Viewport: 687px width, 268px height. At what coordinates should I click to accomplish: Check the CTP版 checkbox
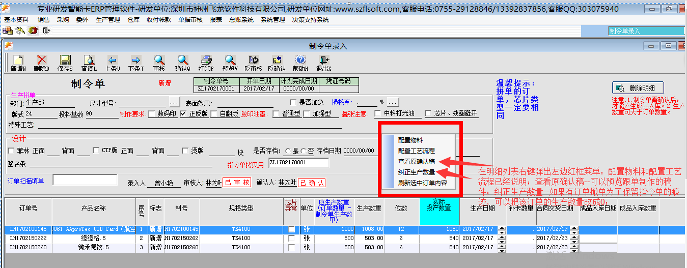96,151
